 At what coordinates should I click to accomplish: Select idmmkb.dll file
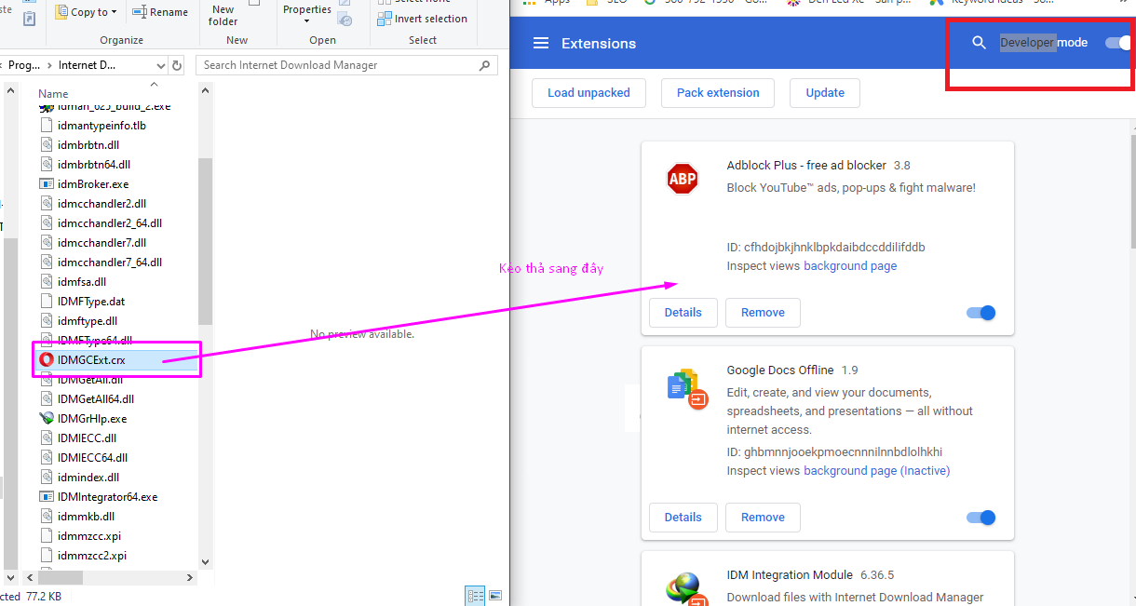coord(86,517)
